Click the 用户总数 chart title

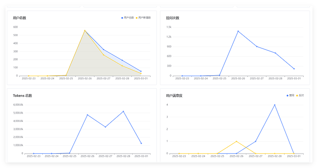pyautogui.click(x=19, y=18)
